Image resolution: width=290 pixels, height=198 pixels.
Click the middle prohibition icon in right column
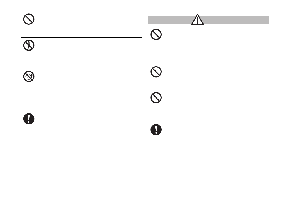156,72
